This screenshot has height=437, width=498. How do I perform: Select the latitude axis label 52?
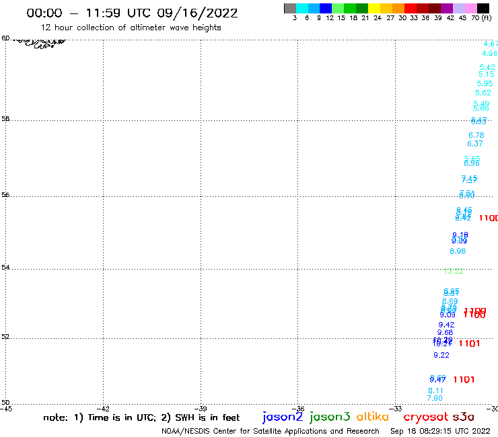(x=5, y=337)
